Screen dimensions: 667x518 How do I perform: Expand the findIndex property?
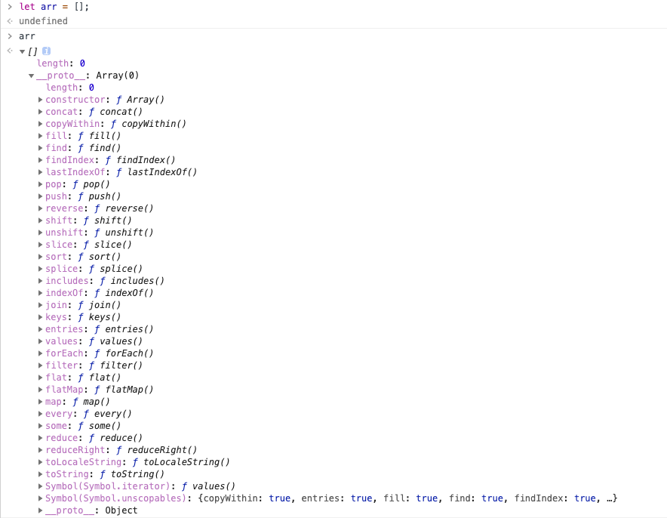click(x=41, y=160)
